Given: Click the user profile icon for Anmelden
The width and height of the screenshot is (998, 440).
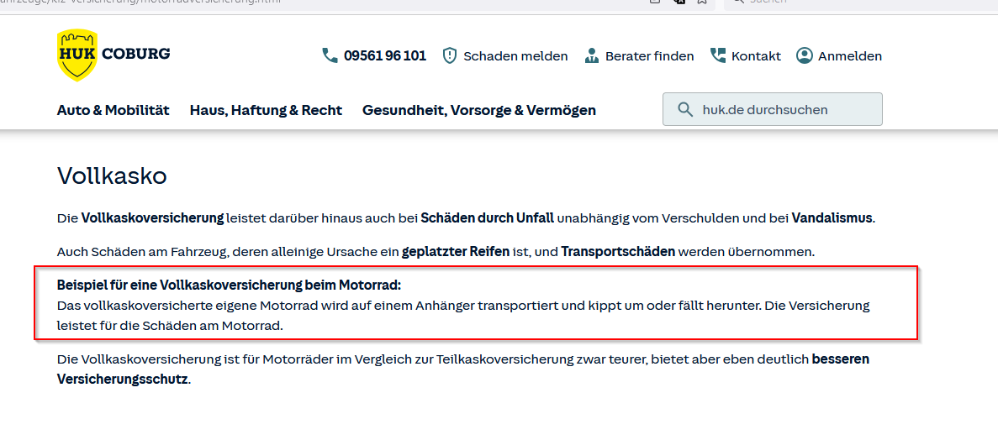Looking at the screenshot, I should 805,55.
